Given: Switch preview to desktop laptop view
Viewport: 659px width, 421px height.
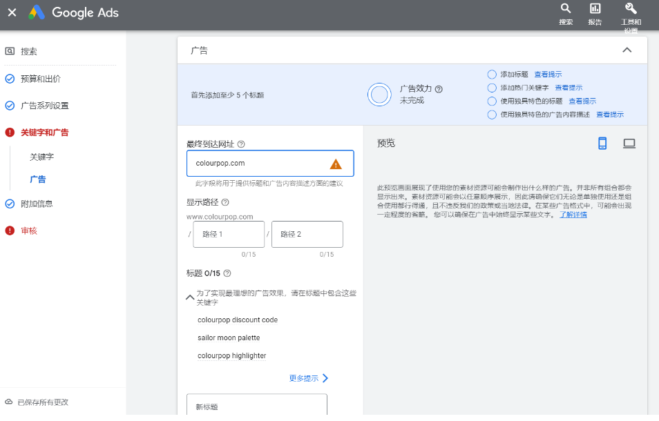Looking at the screenshot, I should coord(629,144).
